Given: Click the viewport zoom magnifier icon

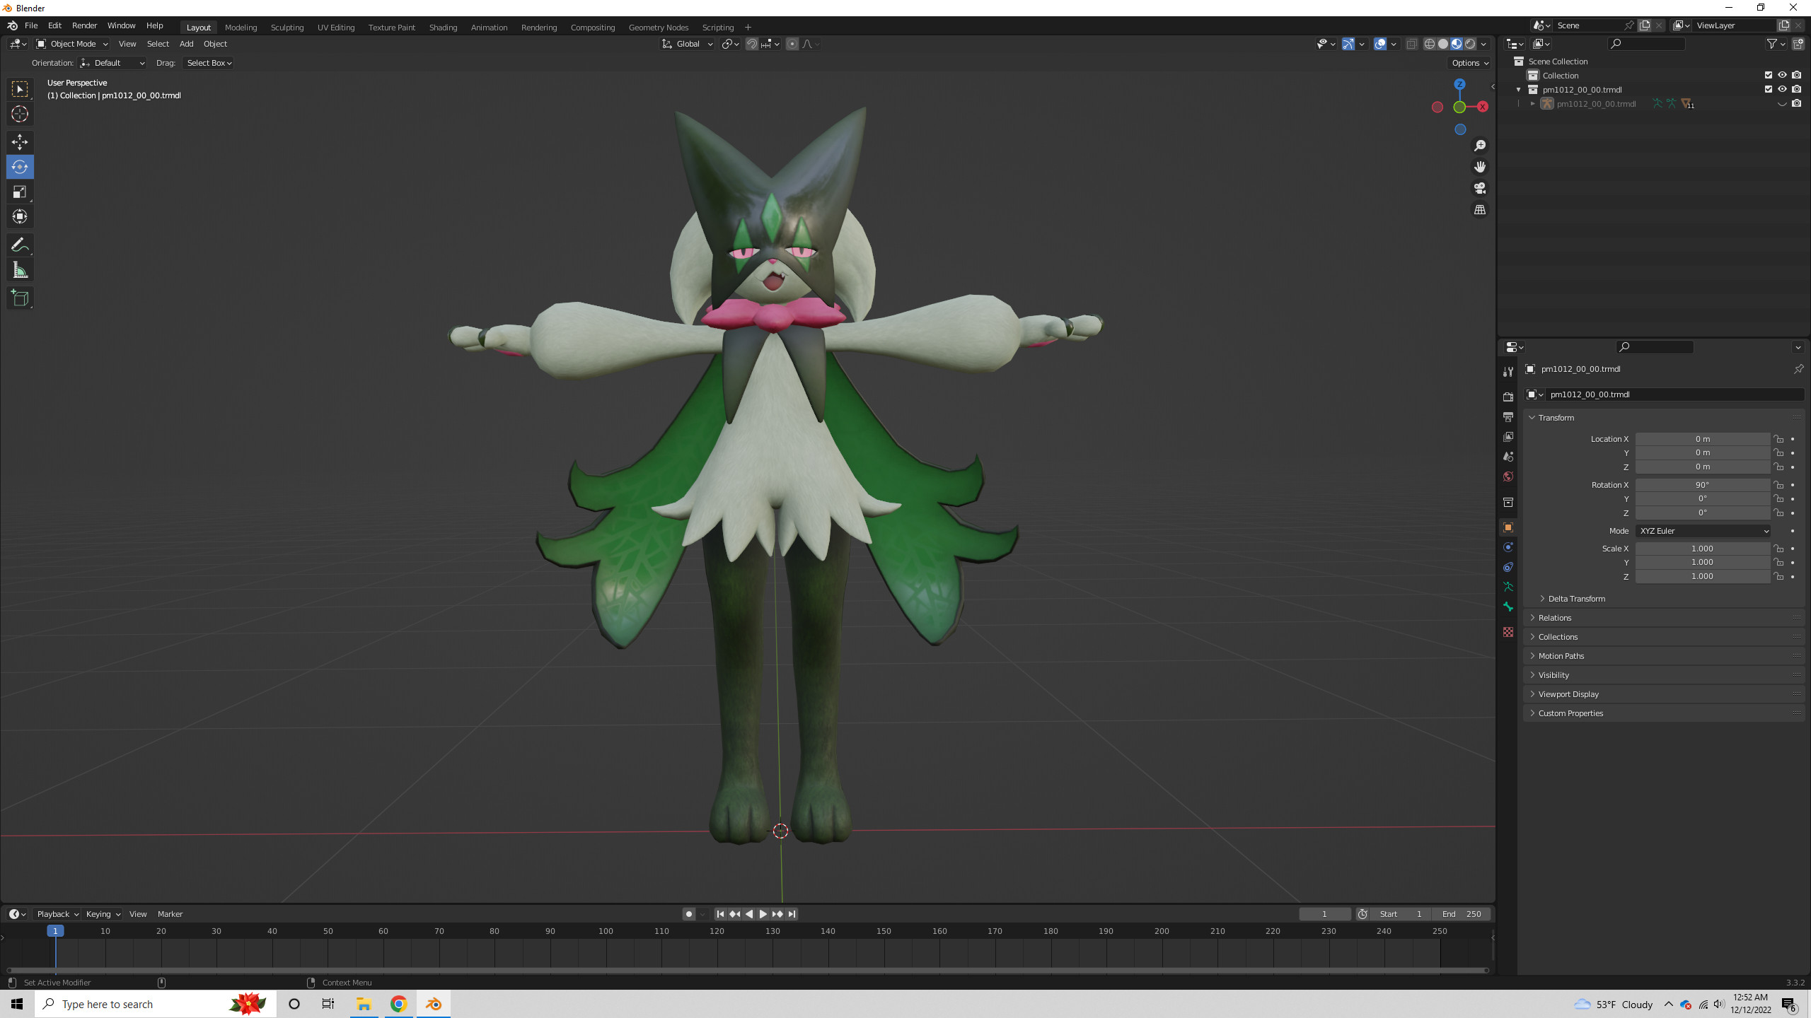Looking at the screenshot, I should pos(1479,146).
